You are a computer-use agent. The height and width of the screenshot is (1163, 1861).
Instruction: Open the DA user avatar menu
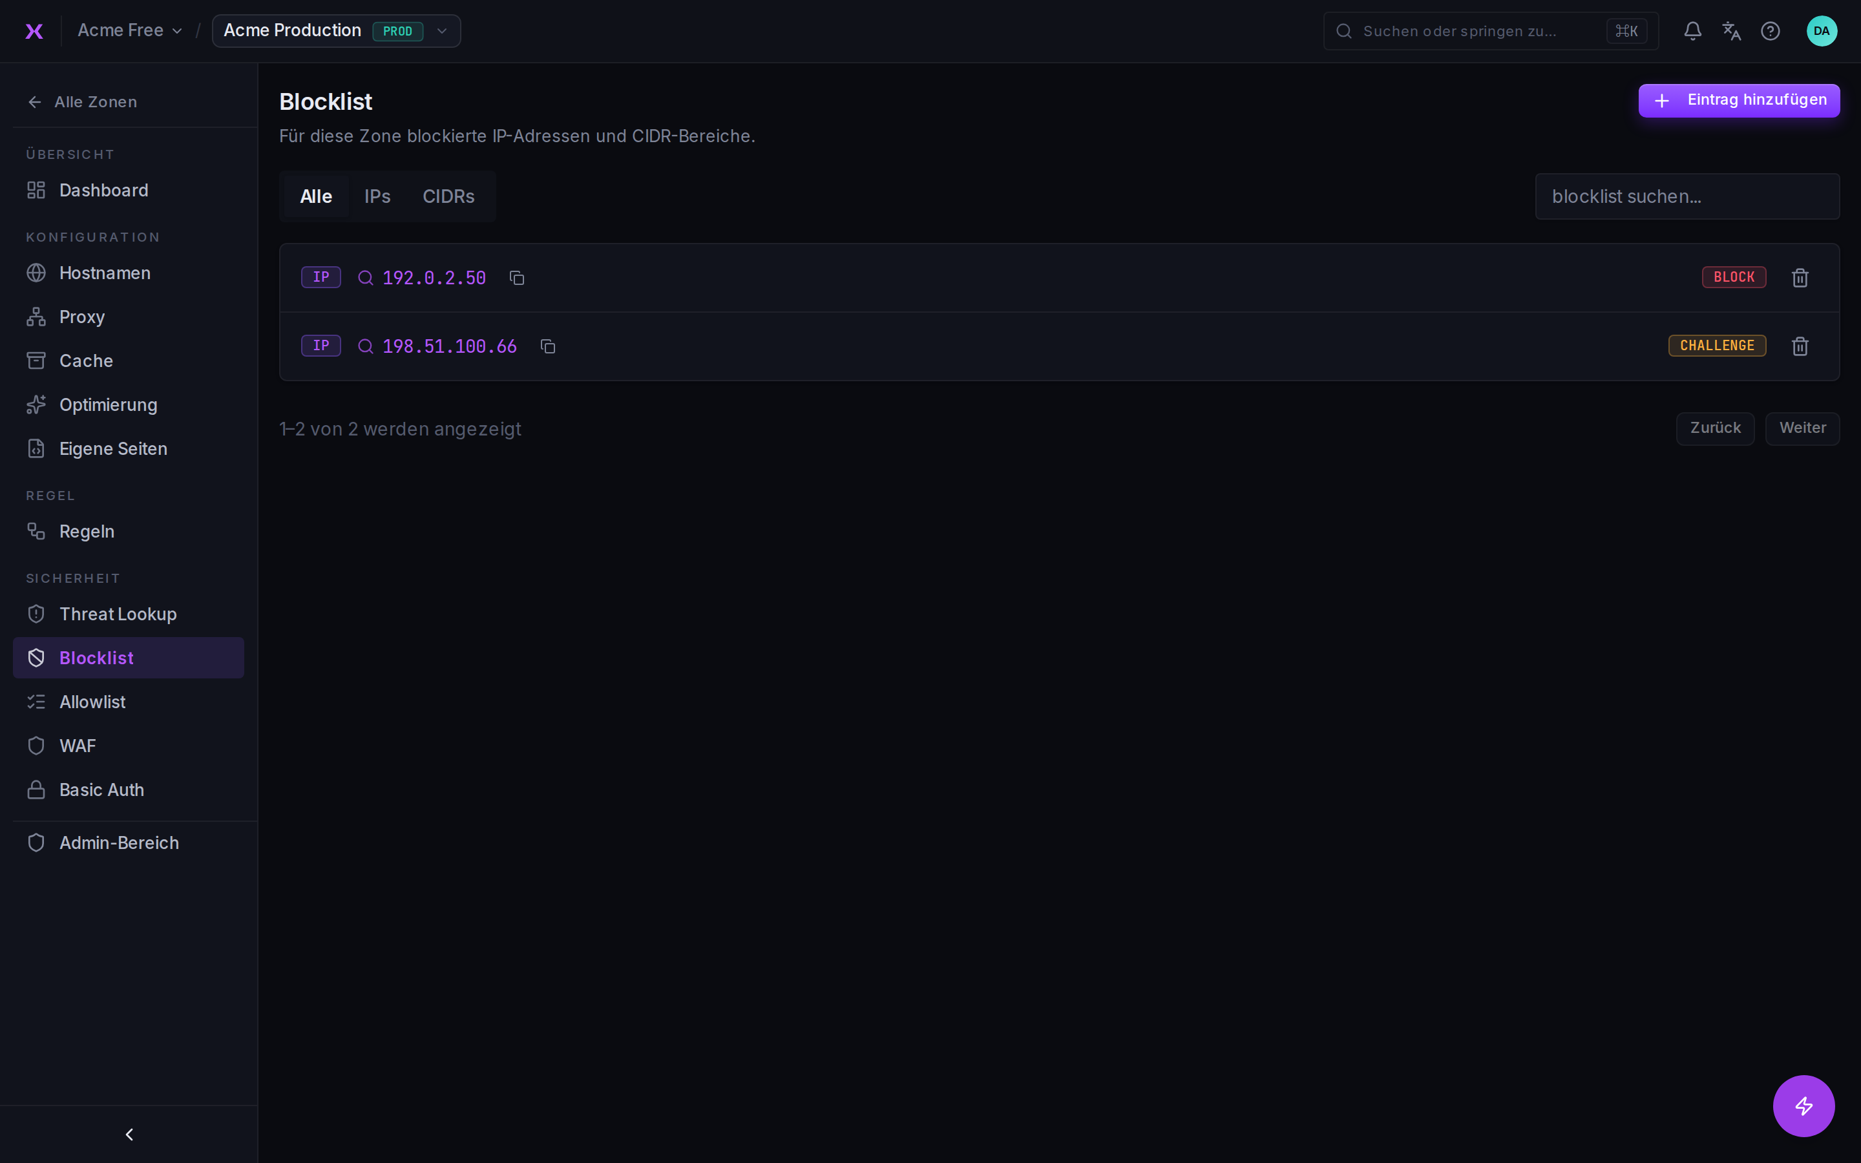1822,31
